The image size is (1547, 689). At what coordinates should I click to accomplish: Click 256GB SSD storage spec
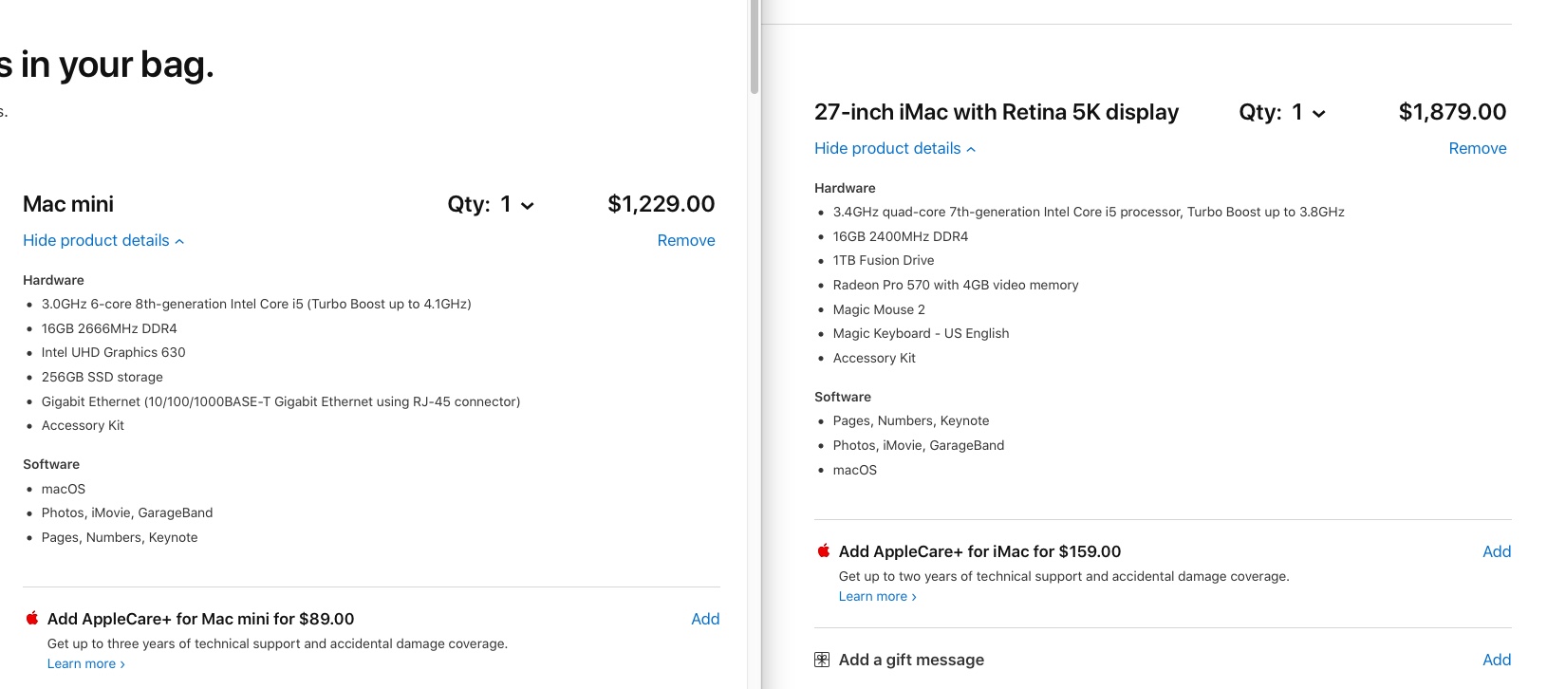click(103, 378)
